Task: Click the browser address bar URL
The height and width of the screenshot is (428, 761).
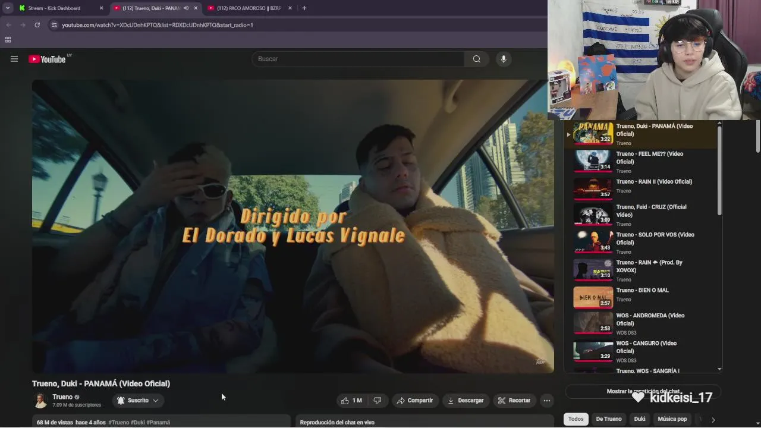Action: pos(158,25)
